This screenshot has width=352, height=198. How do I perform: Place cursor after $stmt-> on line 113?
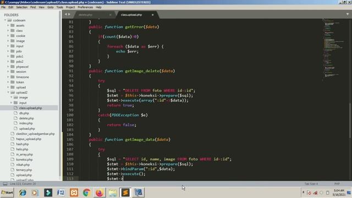(123, 179)
